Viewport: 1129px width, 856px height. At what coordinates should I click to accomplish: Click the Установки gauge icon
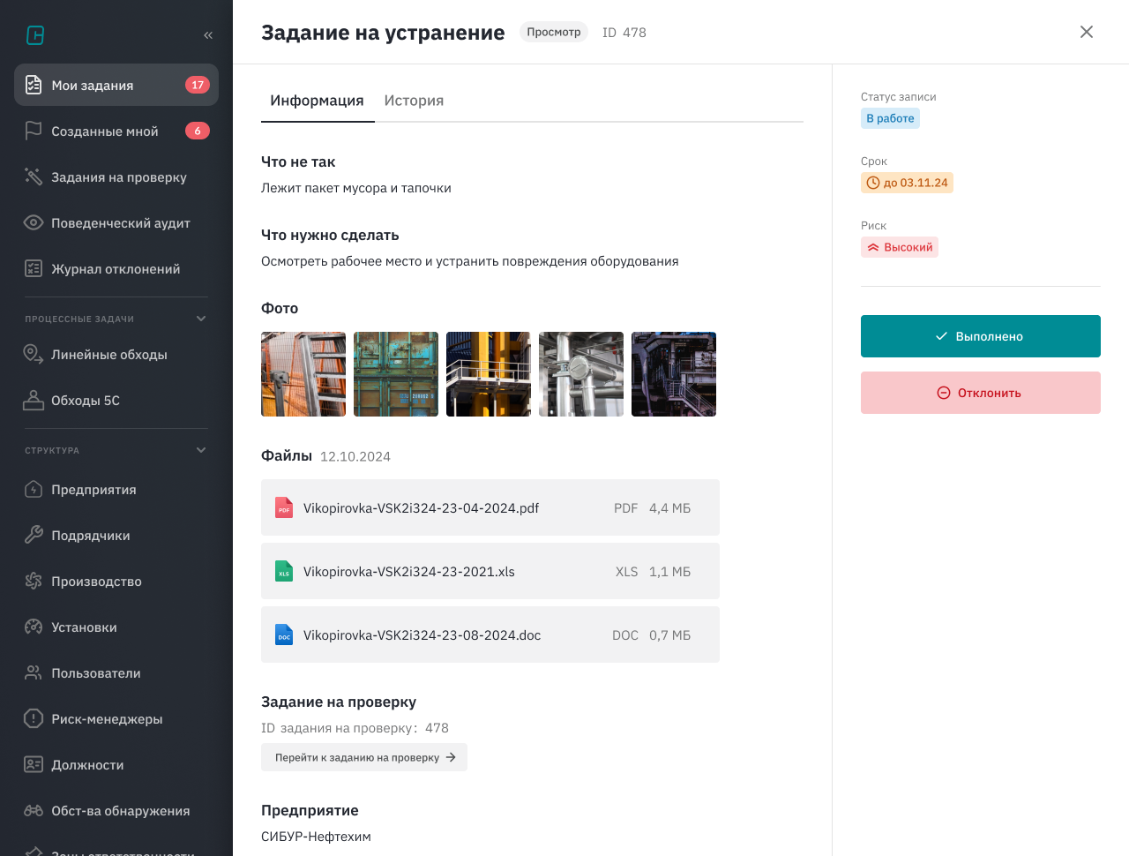(x=34, y=627)
